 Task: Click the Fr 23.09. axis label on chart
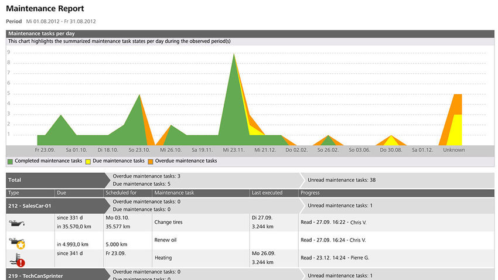pyautogui.click(x=45, y=150)
